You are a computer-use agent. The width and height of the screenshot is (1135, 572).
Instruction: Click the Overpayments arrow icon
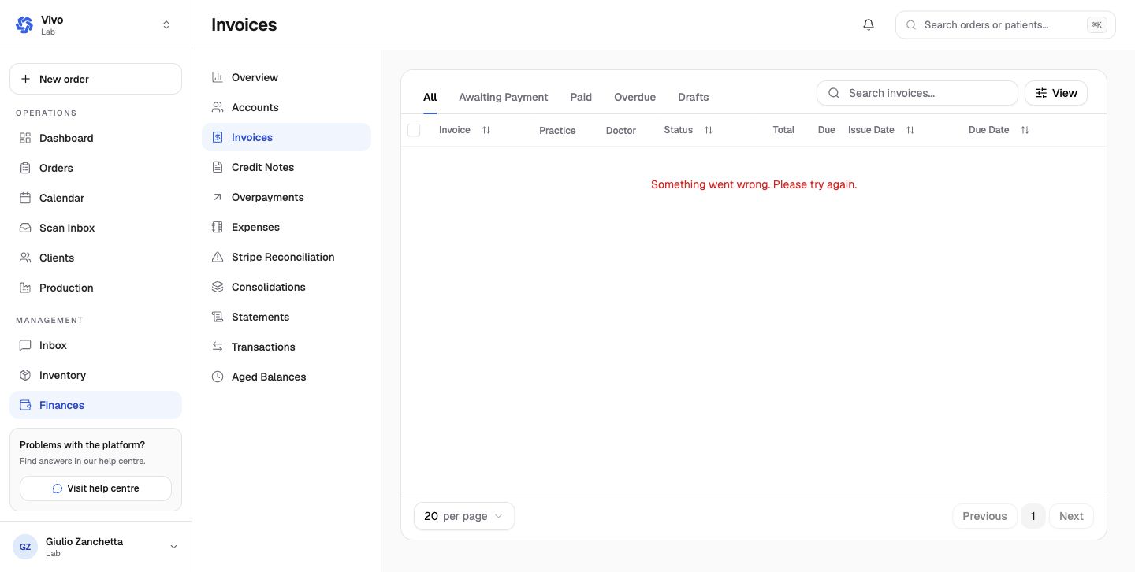[x=218, y=197]
